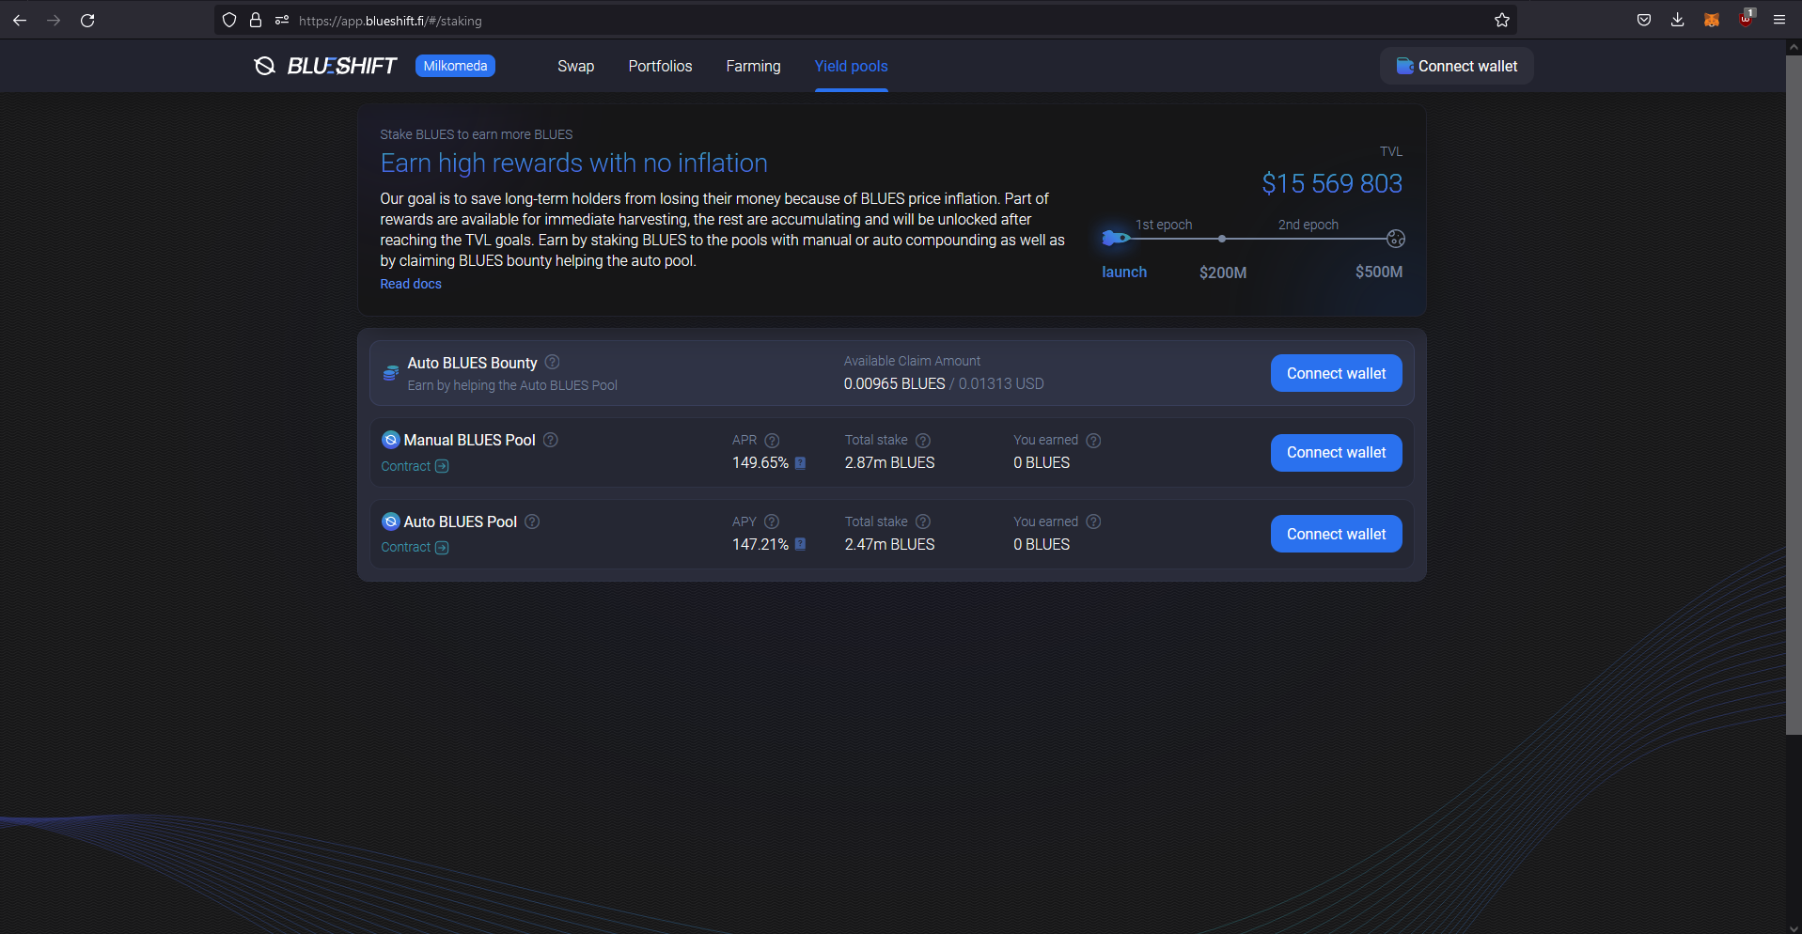Click the help icon beside Auto BLUES Pool
1802x934 pixels.
pos(532,521)
